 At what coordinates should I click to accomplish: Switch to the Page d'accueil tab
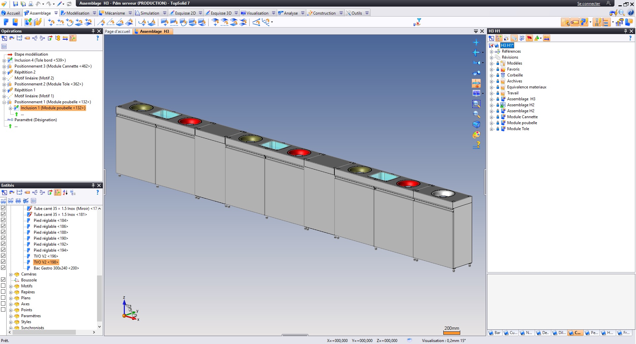tap(118, 31)
